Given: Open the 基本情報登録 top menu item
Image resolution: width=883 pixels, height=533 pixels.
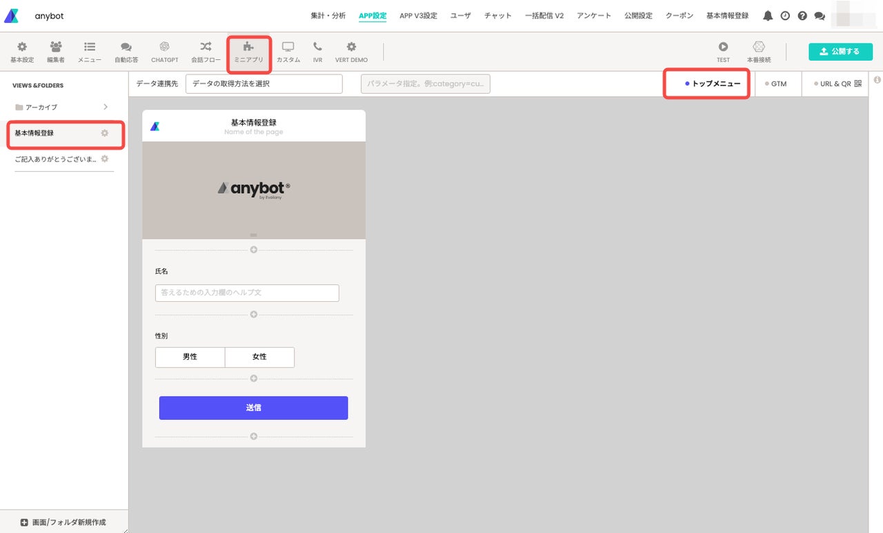Looking at the screenshot, I should [x=727, y=16].
